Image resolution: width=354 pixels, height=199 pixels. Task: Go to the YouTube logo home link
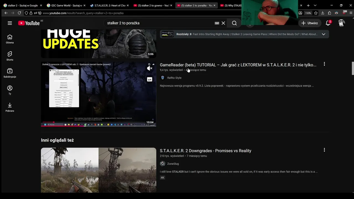point(29,23)
